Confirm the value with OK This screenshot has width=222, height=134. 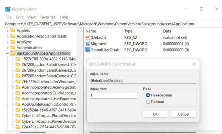pyautogui.click(x=155, y=114)
